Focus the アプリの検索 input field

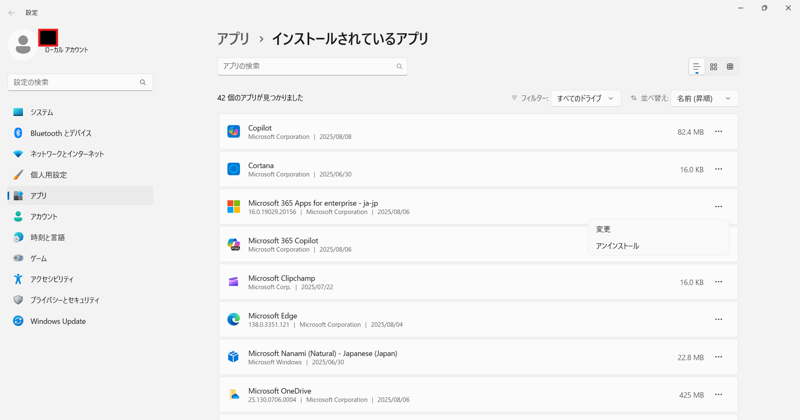pos(312,67)
